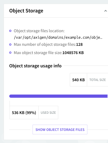Image resolution: width=108 pixels, height=143 pixels.
Task: Open Show Object Storage Files
Action: [x=60, y=129]
